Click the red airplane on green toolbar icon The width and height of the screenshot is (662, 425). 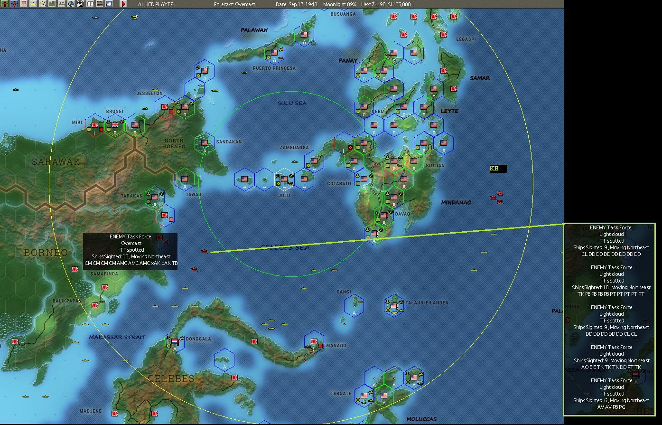(x=5, y=4)
